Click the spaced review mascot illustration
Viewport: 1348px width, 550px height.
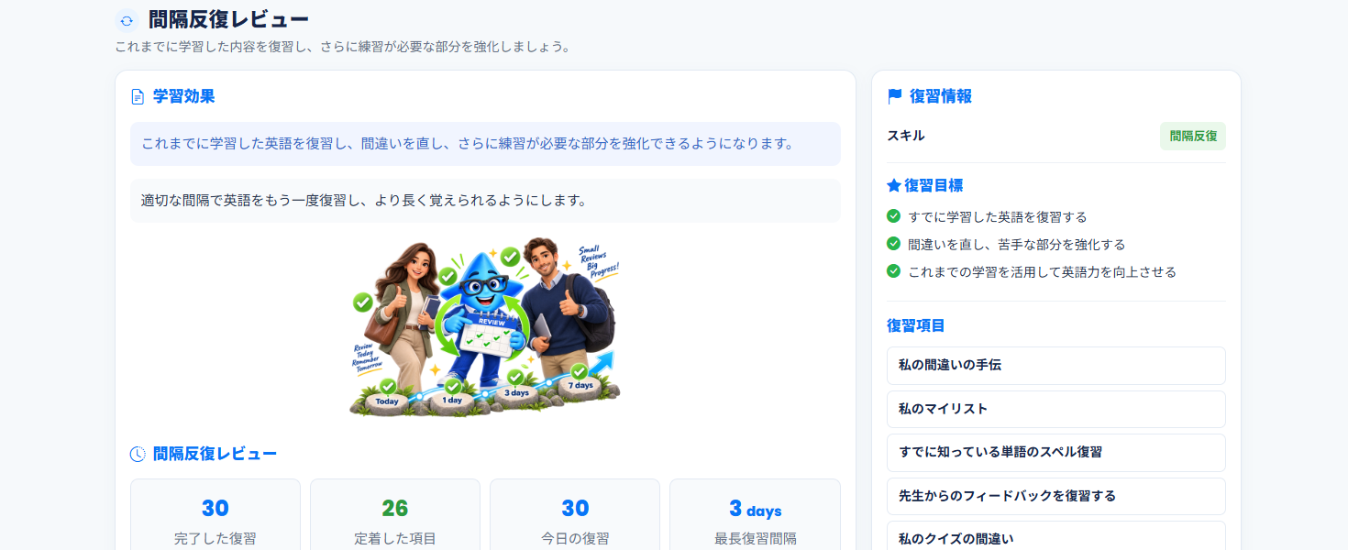tap(485, 328)
